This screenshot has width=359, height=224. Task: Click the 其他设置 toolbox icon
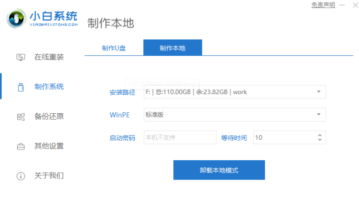[21, 147]
